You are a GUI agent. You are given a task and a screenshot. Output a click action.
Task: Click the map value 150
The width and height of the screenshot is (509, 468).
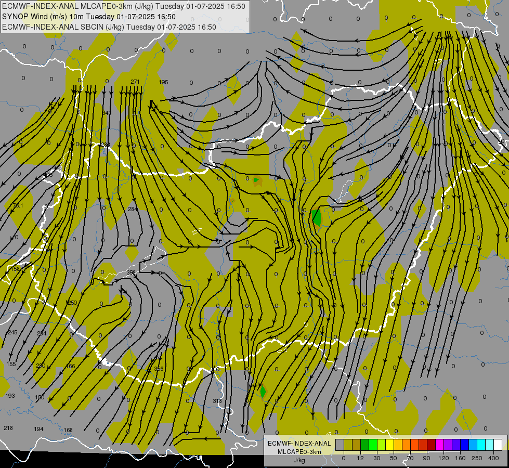pyautogui.click(x=40, y=397)
